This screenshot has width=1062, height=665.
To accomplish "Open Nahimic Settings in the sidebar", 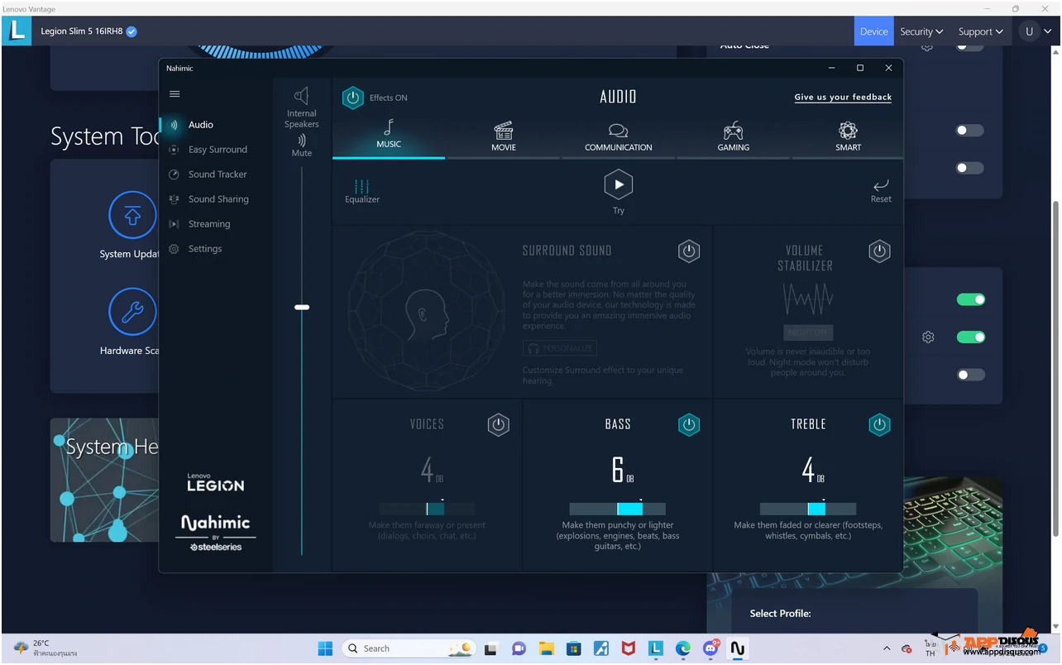I will click(205, 249).
